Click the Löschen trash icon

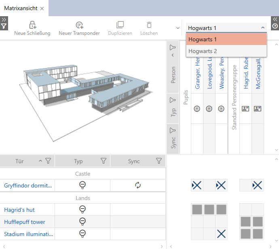tap(149, 25)
